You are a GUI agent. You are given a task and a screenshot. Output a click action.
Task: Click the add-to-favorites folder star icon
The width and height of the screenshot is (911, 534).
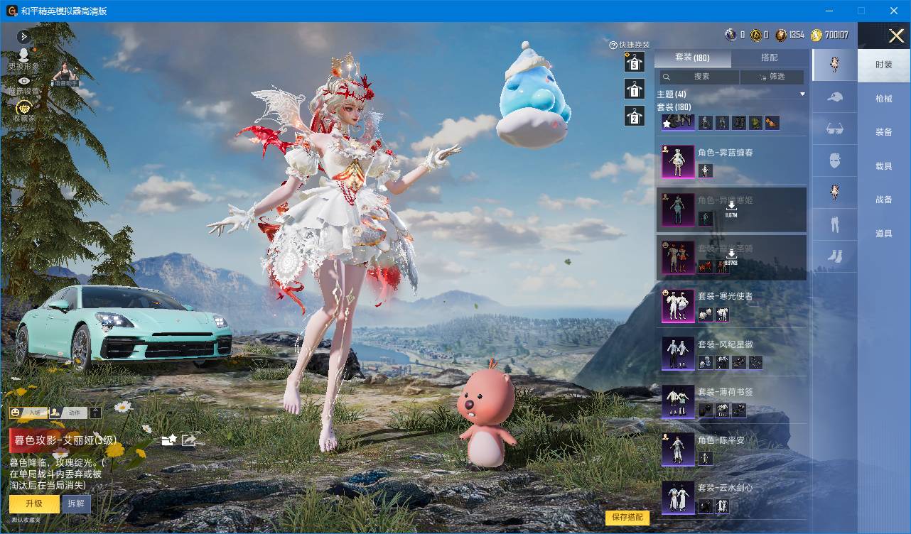[169, 440]
